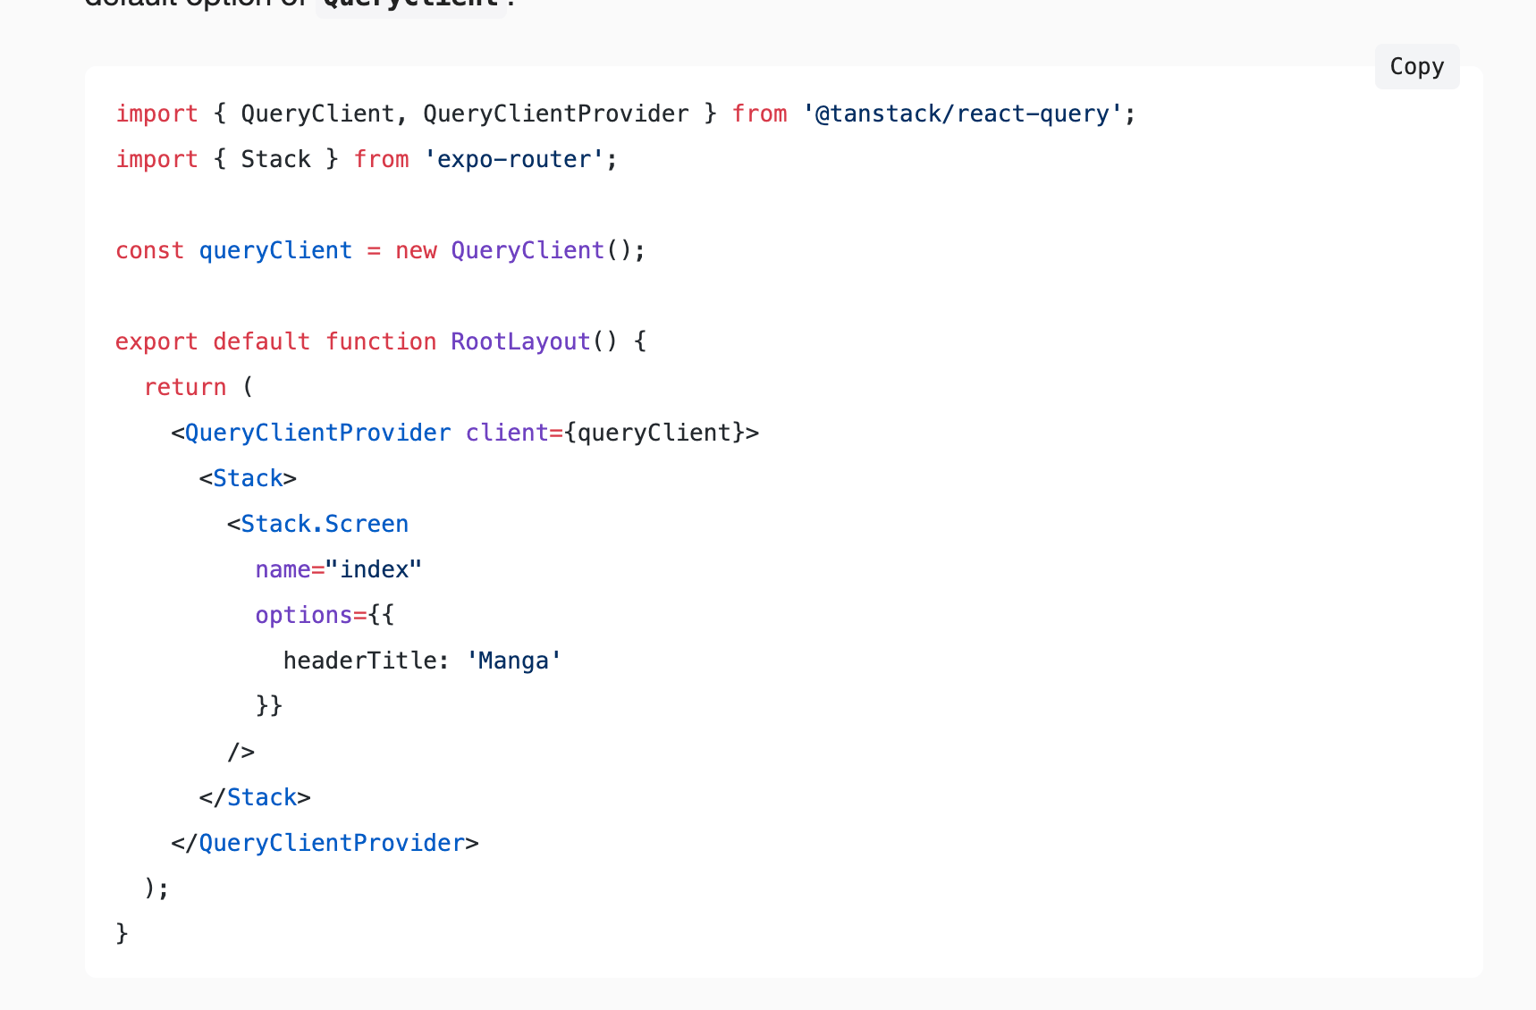Click the Stack.Screen component tag
This screenshot has height=1010, width=1536.
pos(324,525)
